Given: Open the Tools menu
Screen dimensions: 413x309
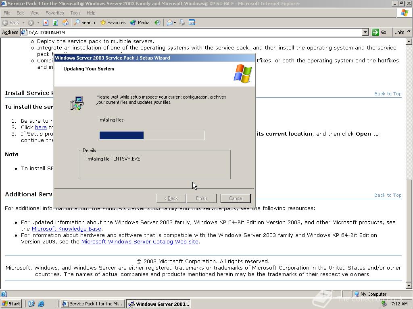Looking at the screenshot, I should point(75,13).
